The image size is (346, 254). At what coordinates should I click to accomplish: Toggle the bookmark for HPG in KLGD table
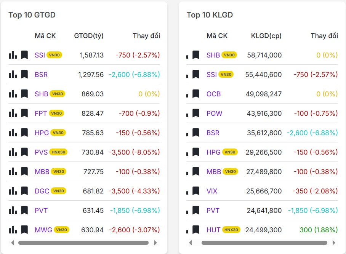(196, 152)
